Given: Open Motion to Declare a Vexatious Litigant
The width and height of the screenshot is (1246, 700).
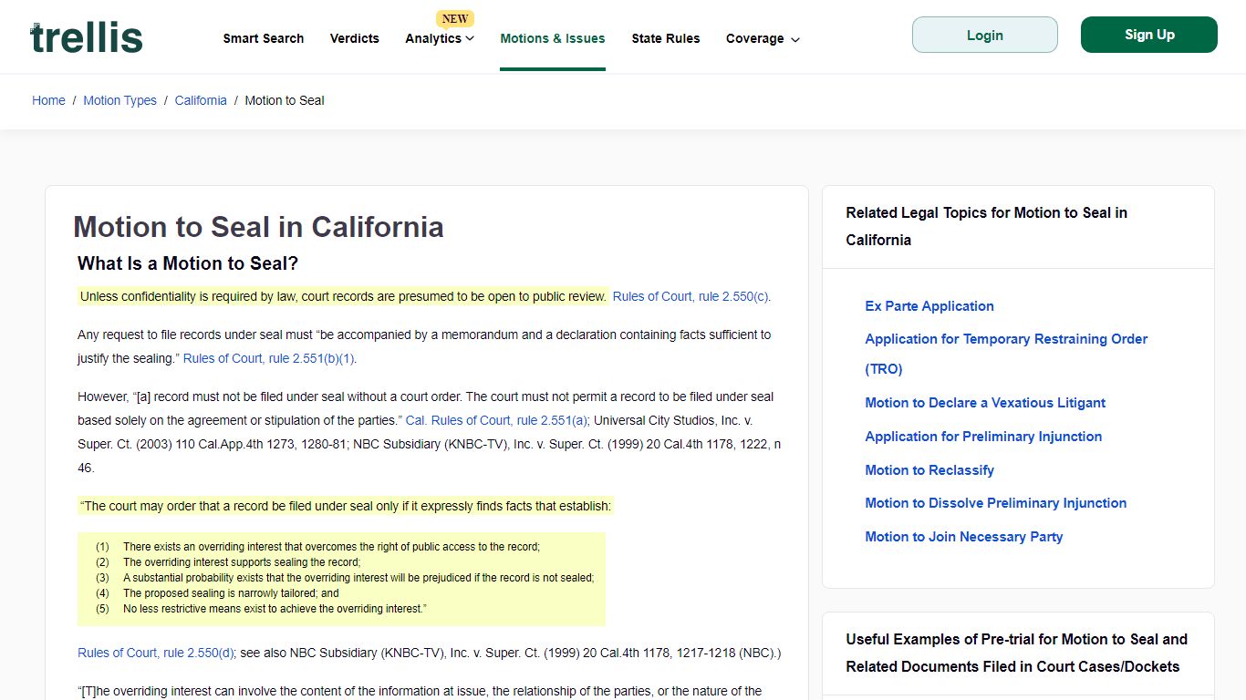Looking at the screenshot, I should (985, 403).
